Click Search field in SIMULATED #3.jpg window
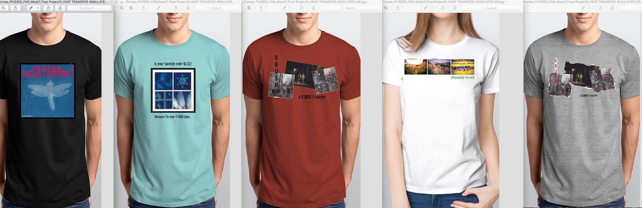 pos(492,8)
